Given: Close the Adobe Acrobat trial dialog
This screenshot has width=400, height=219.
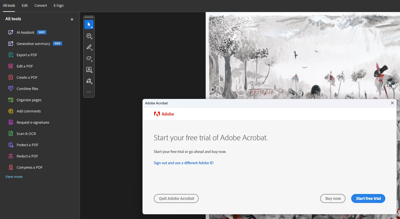Looking at the screenshot, I should tap(392, 103).
